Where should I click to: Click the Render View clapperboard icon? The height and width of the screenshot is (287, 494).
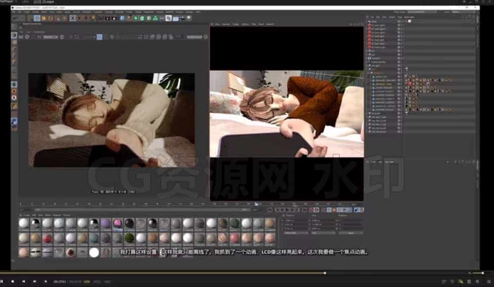101,18
